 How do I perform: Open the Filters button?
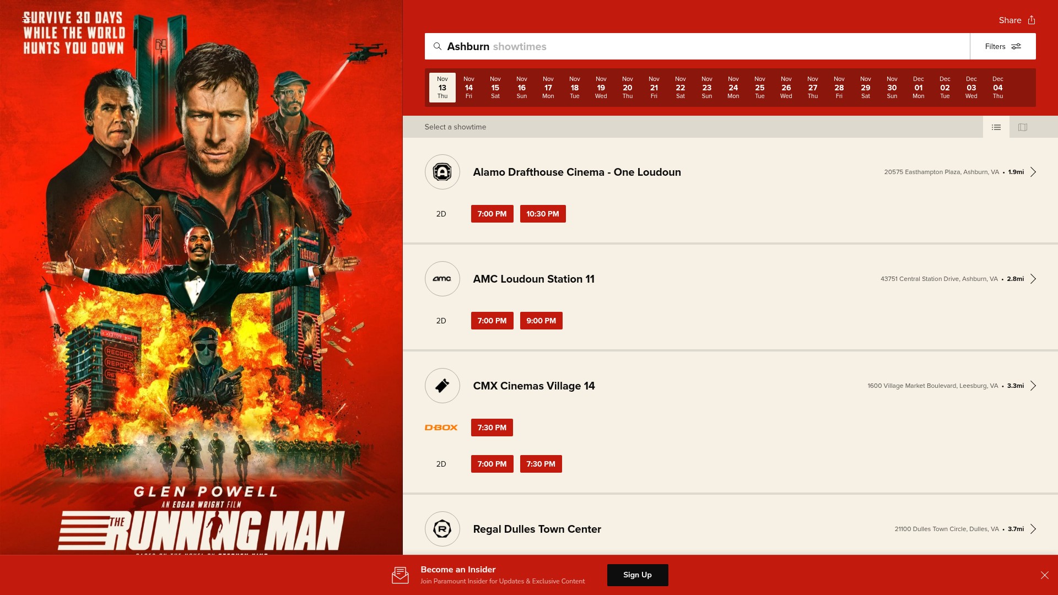1003,46
